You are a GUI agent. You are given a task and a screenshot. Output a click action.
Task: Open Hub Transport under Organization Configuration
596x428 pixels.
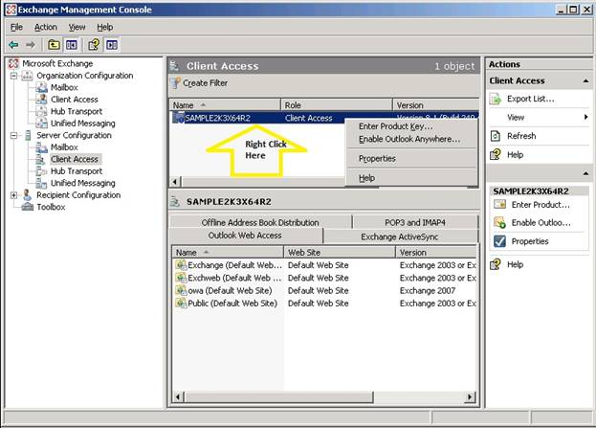77,111
